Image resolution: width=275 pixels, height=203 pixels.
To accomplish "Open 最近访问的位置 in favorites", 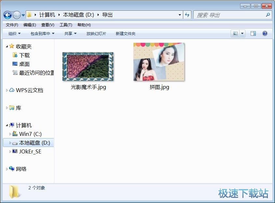I will point(36,73).
